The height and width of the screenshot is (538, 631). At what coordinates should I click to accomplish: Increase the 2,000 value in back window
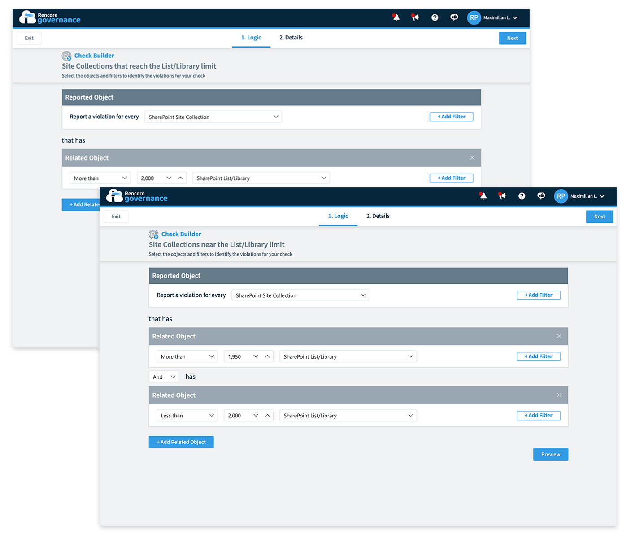(x=180, y=178)
